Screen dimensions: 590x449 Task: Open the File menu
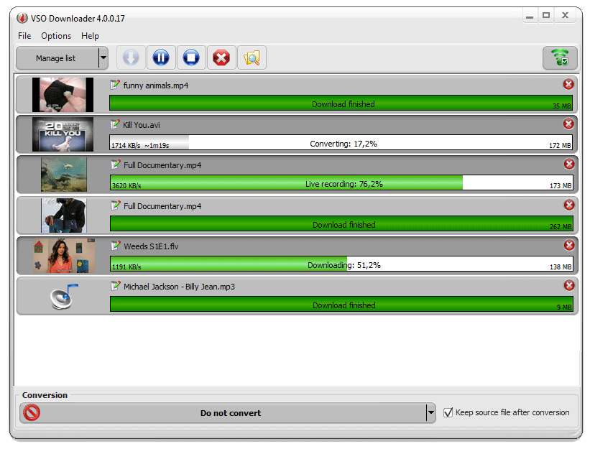(x=24, y=36)
